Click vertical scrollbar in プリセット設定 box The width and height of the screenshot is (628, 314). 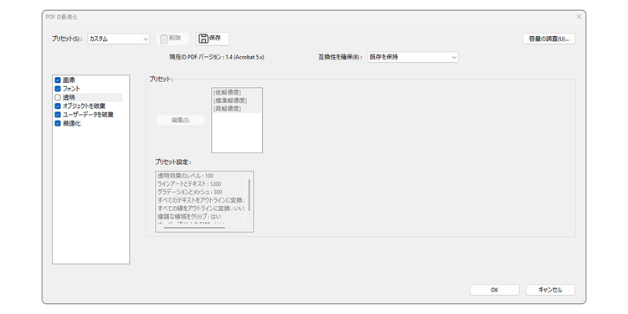(250, 195)
